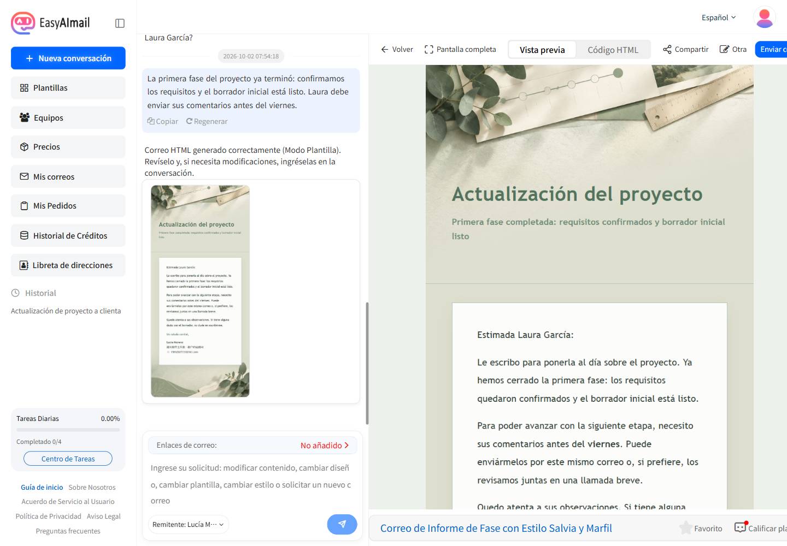The width and height of the screenshot is (787, 546).
Task: Share the email via Compartir
Action: click(686, 49)
